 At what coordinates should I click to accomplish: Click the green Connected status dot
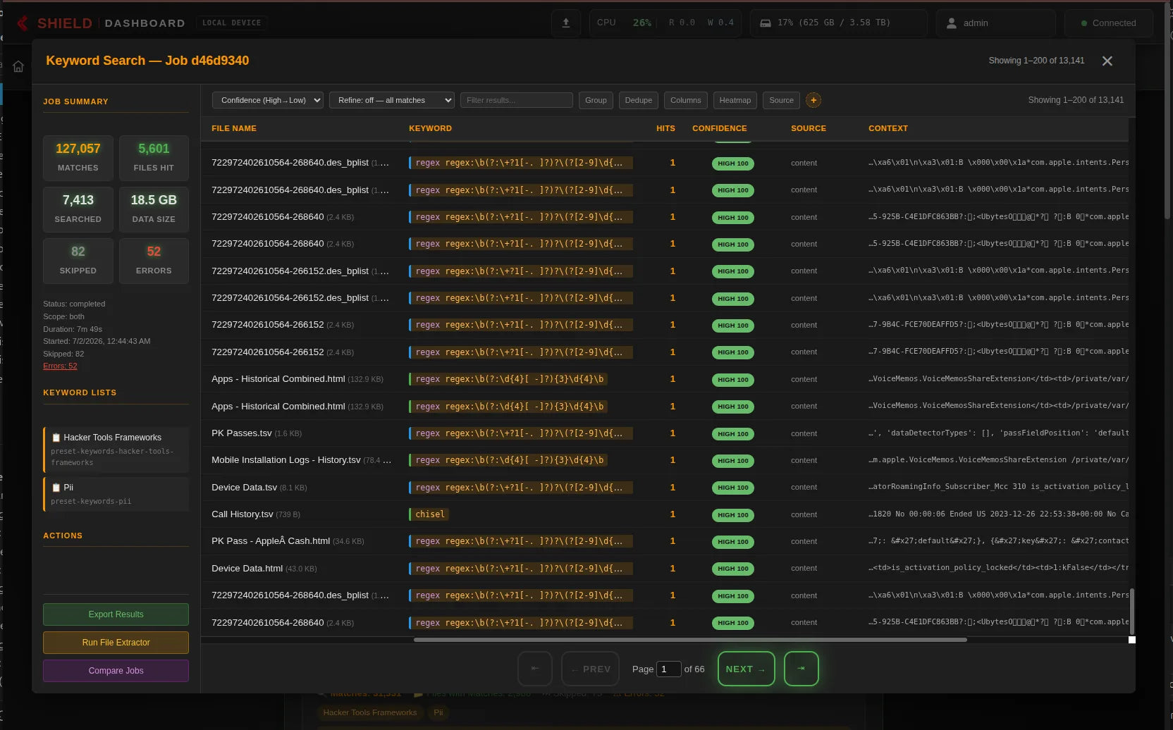[1084, 23]
